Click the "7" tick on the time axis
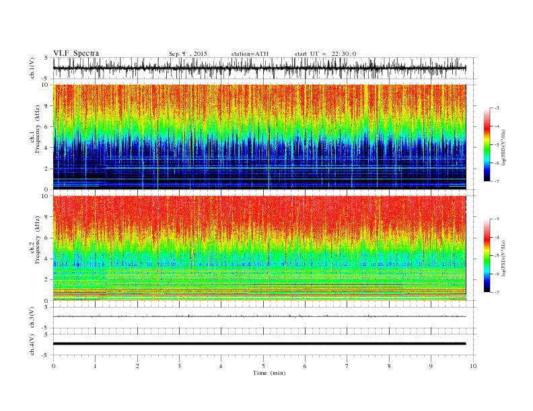The width and height of the screenshot is (533, 411). coord(347,366)
